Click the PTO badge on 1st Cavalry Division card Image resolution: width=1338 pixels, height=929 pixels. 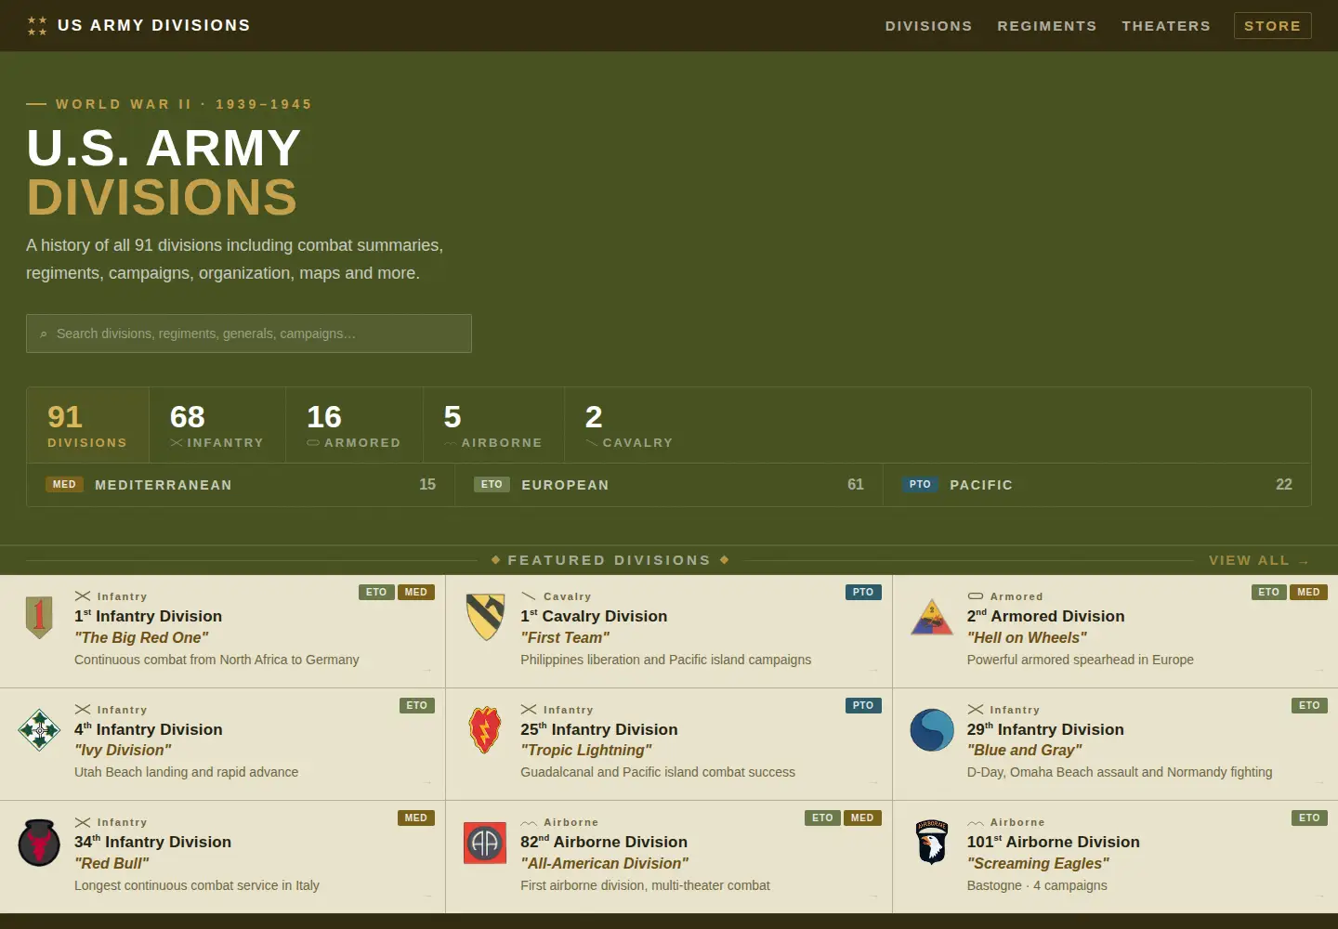[863, 593]
